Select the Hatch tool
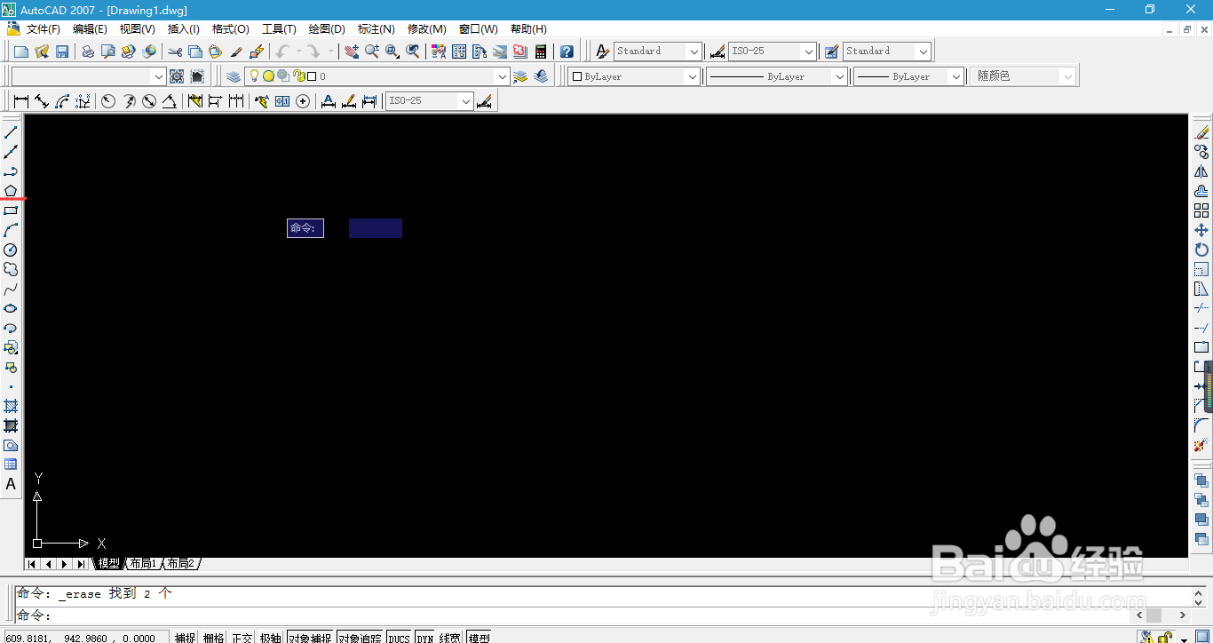The height and width of the screenshot is (643, 1213). (x=11, y=406)
